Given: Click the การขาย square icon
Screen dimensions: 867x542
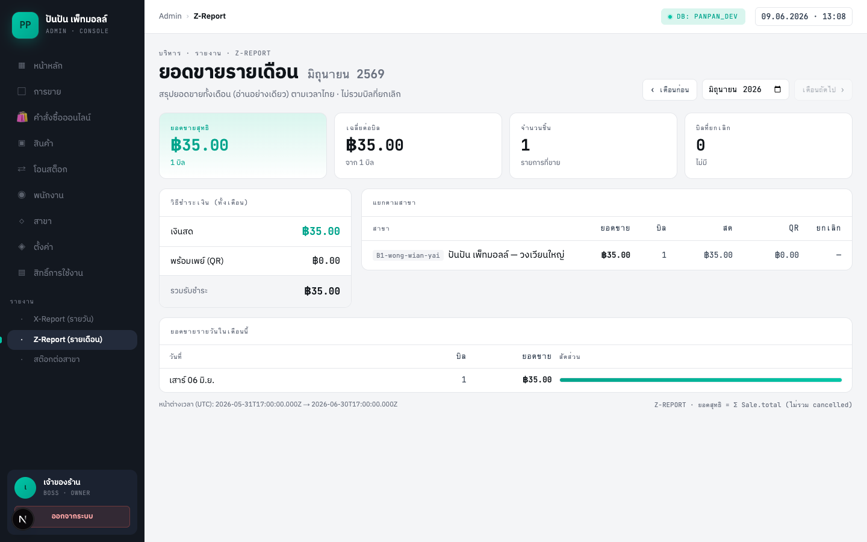Looking at the screenshot, I should coord(22,92).
